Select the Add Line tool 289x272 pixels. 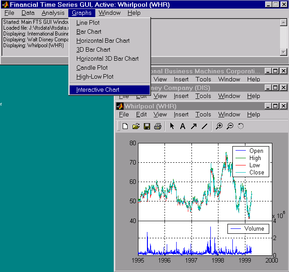[x=205, y=126]
